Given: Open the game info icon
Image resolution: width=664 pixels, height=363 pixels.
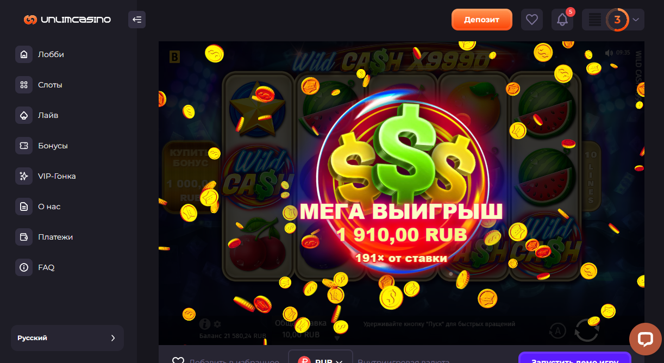Looking at the screenshot, I should click(x=204, y=324).
